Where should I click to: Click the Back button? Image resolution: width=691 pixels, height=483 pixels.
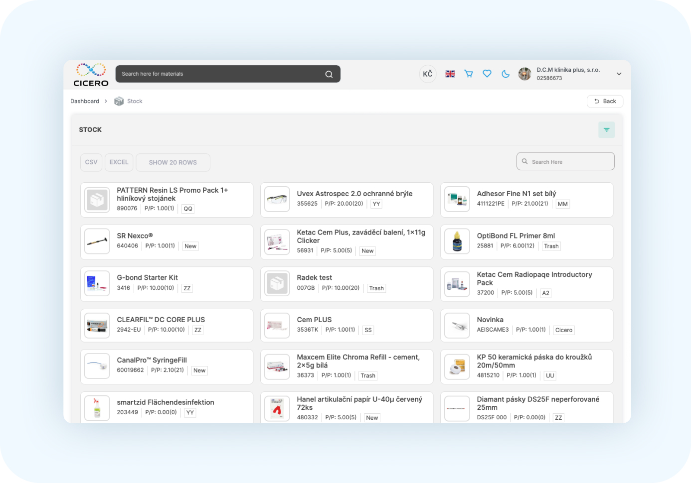(605, 101)
